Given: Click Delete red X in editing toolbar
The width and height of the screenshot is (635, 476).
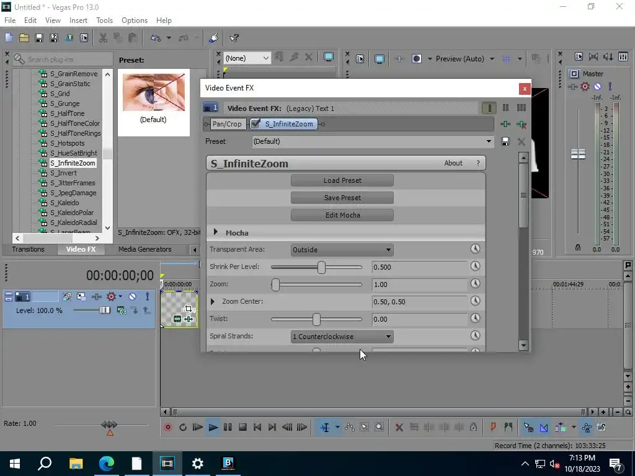Looking at the screenshot, I should coord(399,427).
